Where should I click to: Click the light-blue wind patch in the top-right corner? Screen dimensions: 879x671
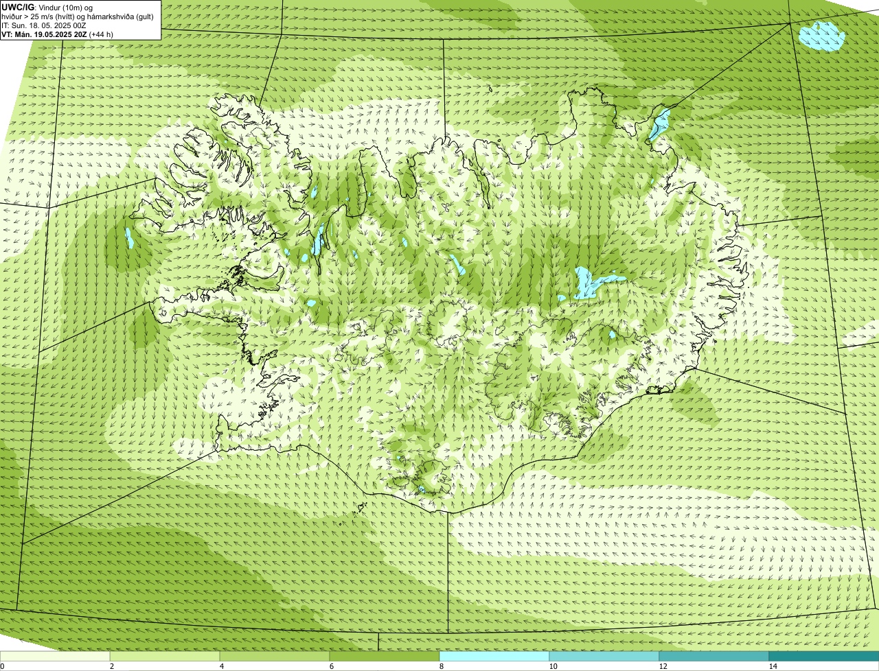(x=822, y=36)
